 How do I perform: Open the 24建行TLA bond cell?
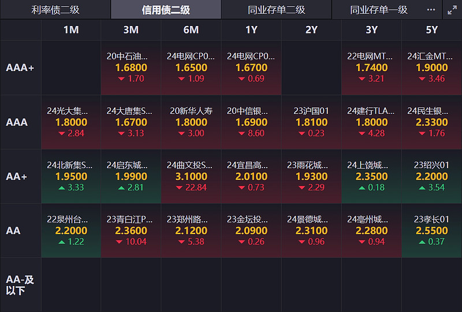(x=371, y=122)
